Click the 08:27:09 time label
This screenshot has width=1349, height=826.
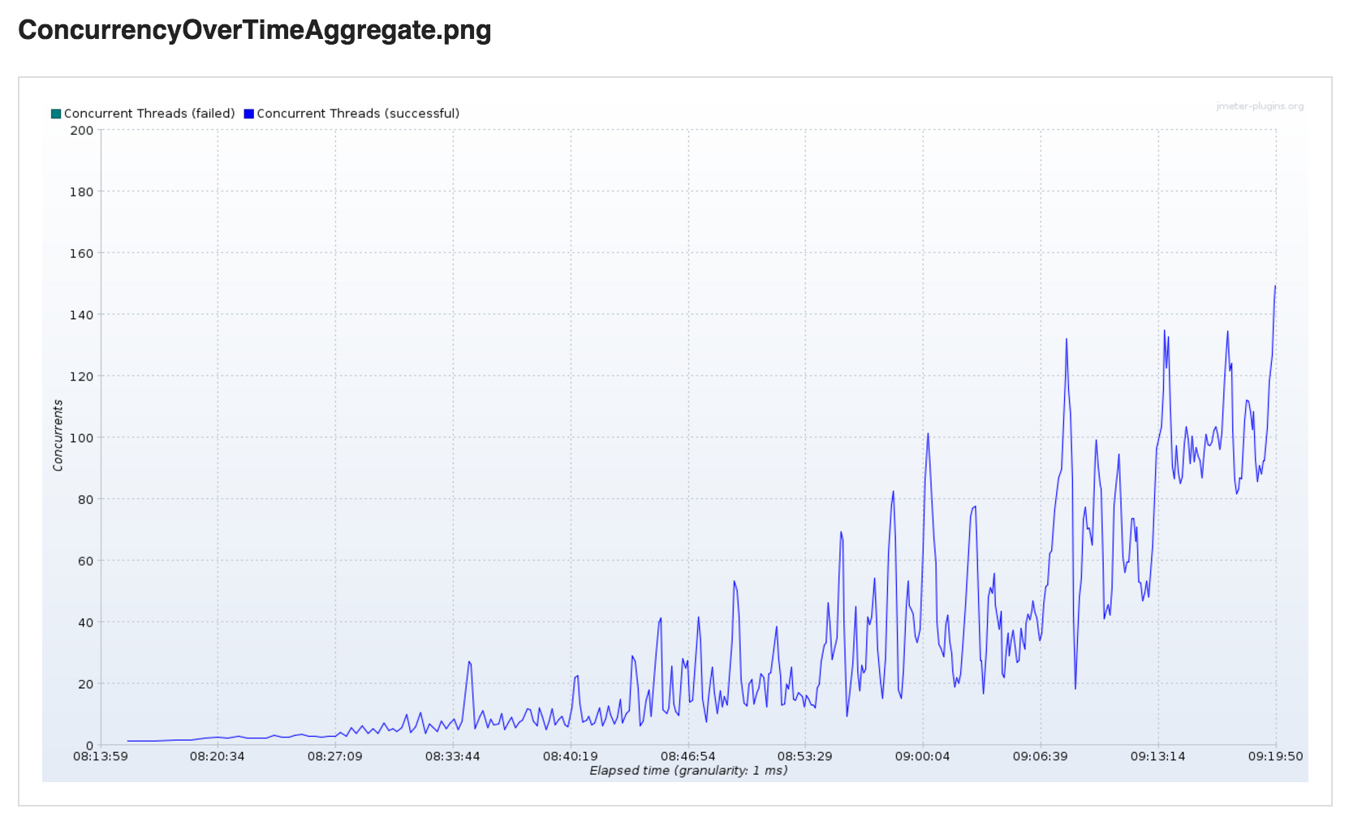pos(335,756)
